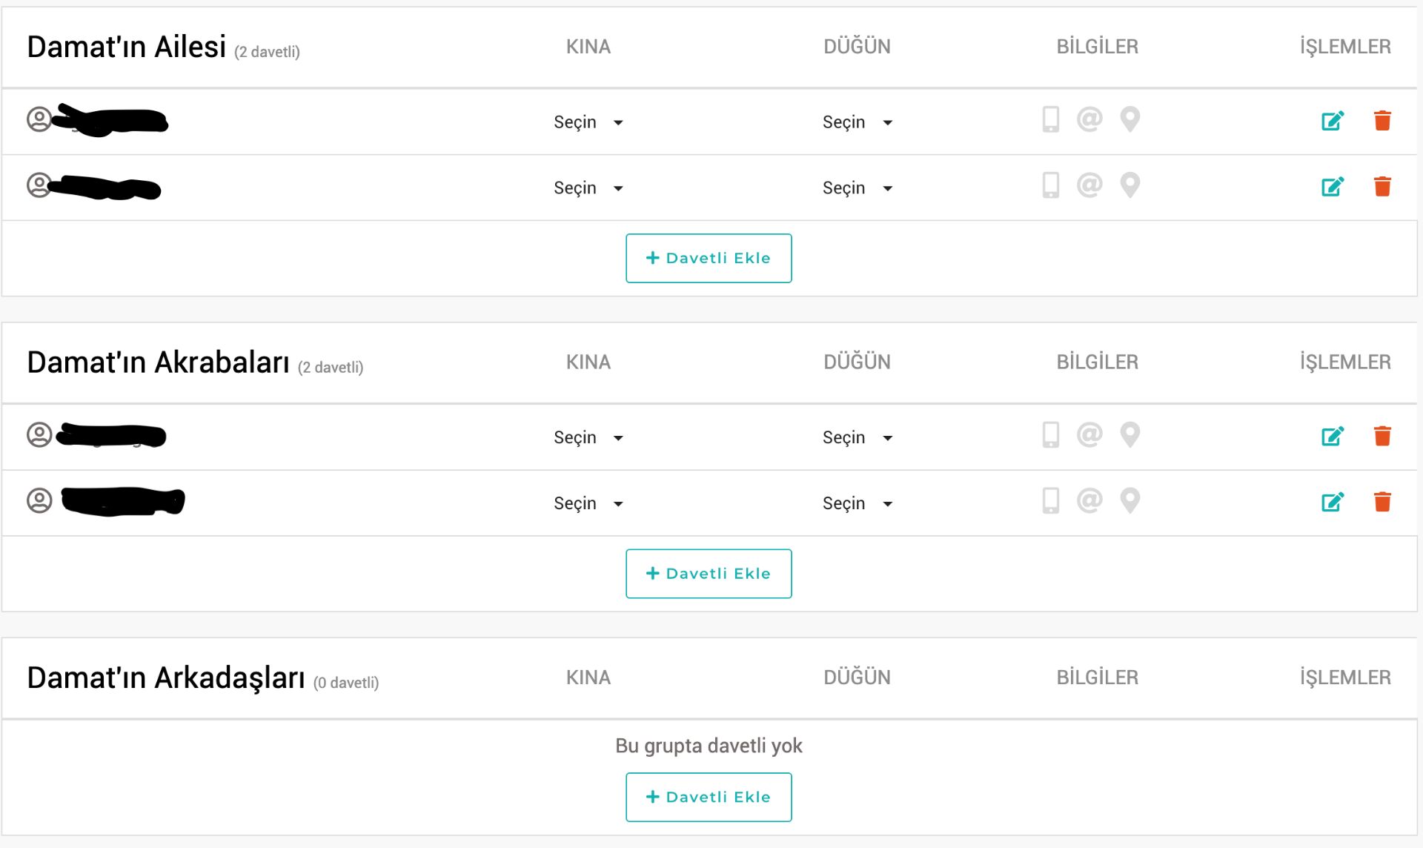Click BİLGİLER header in Damat'ın Ailesi table
This screenshot has width=1423, height=848.
pyautogui.click(x=1098, y=46)
